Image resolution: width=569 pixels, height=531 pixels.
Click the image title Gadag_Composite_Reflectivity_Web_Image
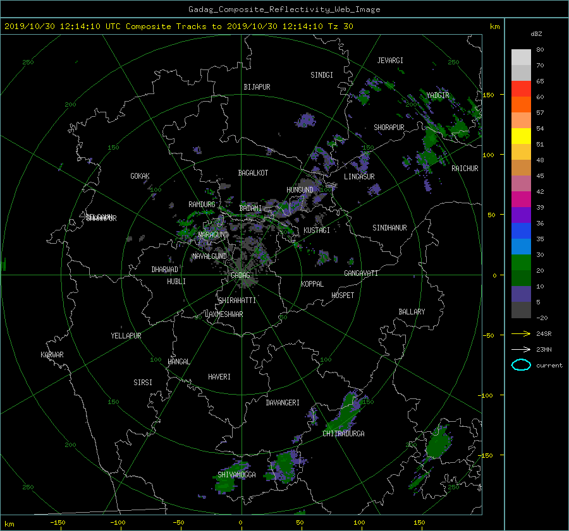pos(284,9)
